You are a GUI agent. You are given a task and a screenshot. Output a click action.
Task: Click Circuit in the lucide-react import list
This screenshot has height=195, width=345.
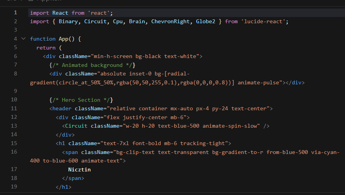[95, 22]
